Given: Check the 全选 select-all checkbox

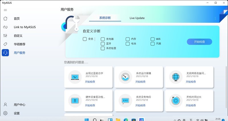Looking at the screenshot, I should [85, 39].
